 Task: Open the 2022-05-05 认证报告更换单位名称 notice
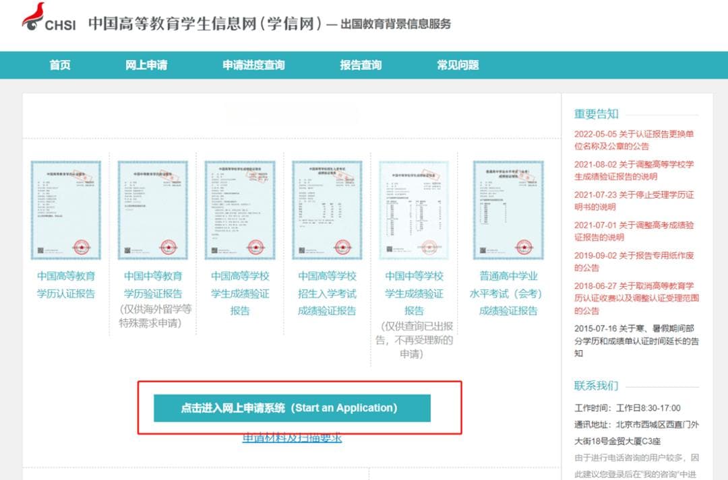(634, 140)
